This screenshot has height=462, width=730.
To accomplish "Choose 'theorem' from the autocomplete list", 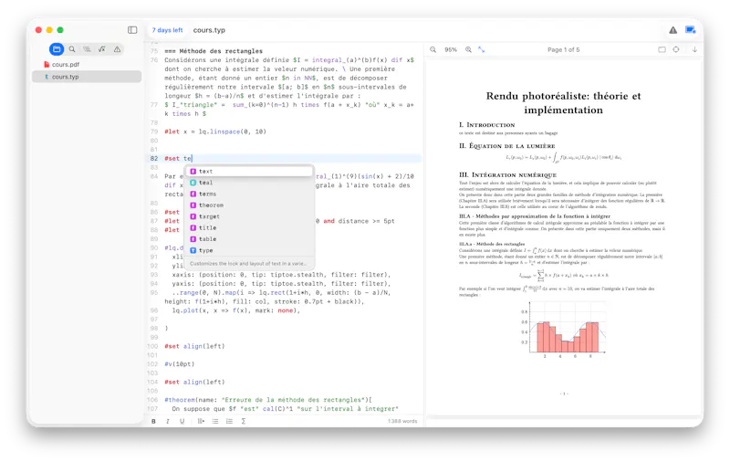I will point(249,205).
